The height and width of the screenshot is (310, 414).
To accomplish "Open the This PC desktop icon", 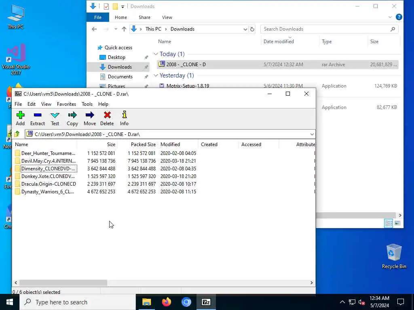I will pyautogui.click(x=16, y=17).
